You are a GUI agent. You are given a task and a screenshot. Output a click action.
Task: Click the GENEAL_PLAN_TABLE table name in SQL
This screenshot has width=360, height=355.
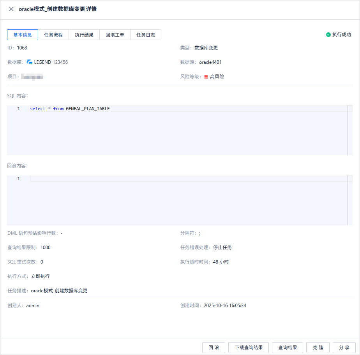pyautogui.click(x=88, y=109)
